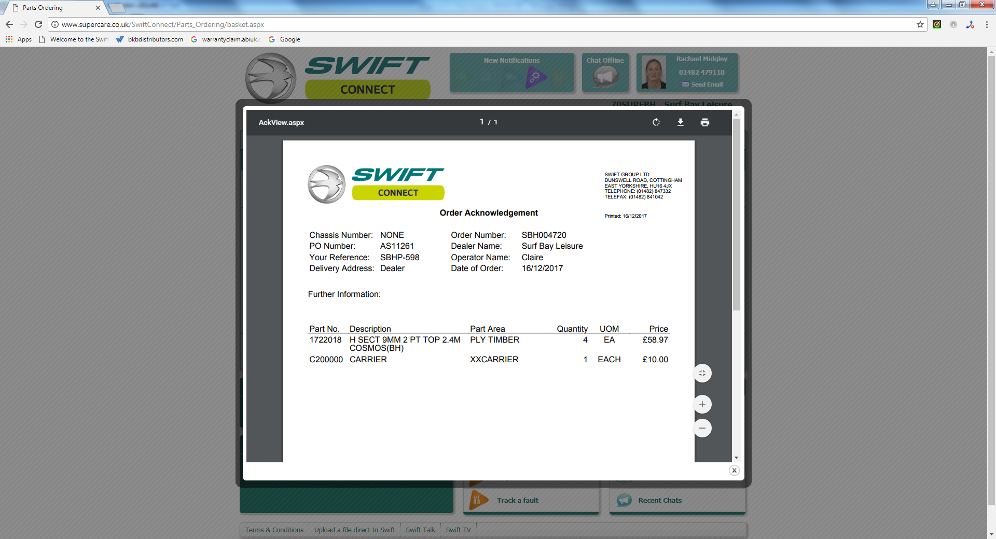Open the New Notifications panel
Image resolution: width=996 pixels, height=539 pixels.
click(x=512, y=73)
